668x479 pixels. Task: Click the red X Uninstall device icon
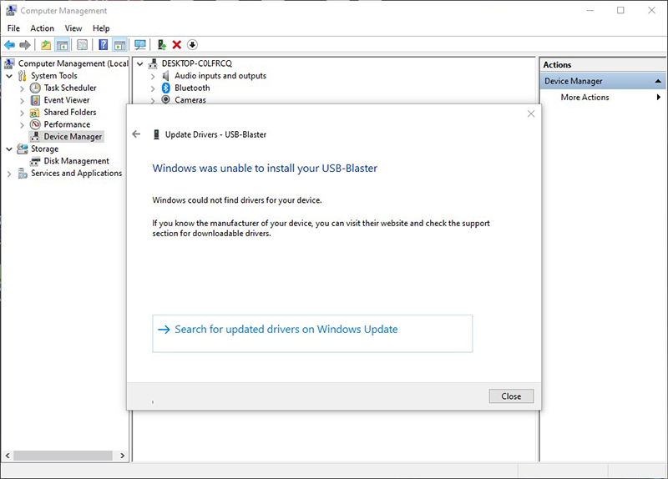176,45
